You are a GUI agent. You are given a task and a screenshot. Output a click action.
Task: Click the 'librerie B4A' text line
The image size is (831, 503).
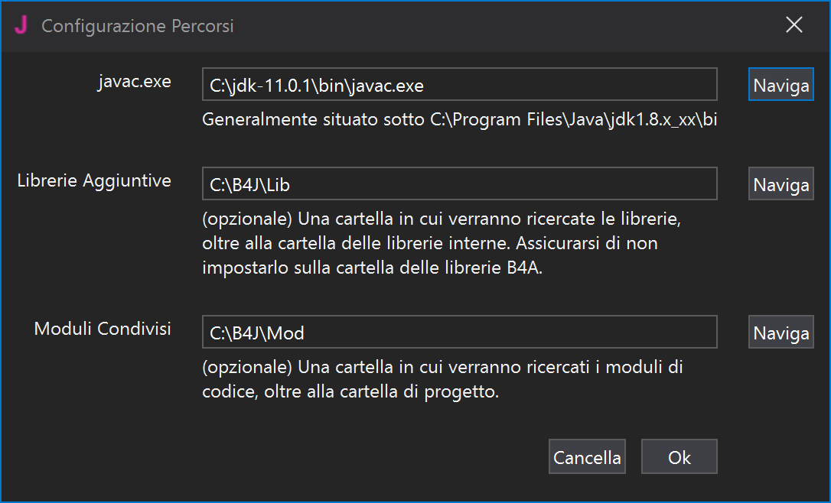tap(373, 268)
